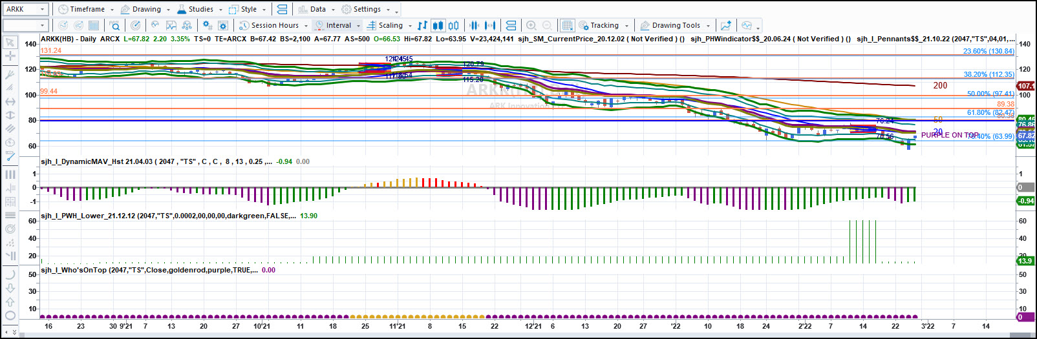
Task: Zoom in with the magnifier plus icon
Action: coord(531,25)
